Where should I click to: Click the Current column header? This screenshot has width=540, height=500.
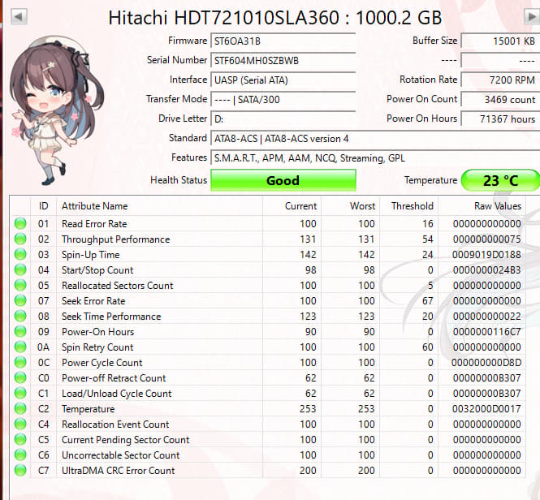pyautogui.click(x=292, y=206)
